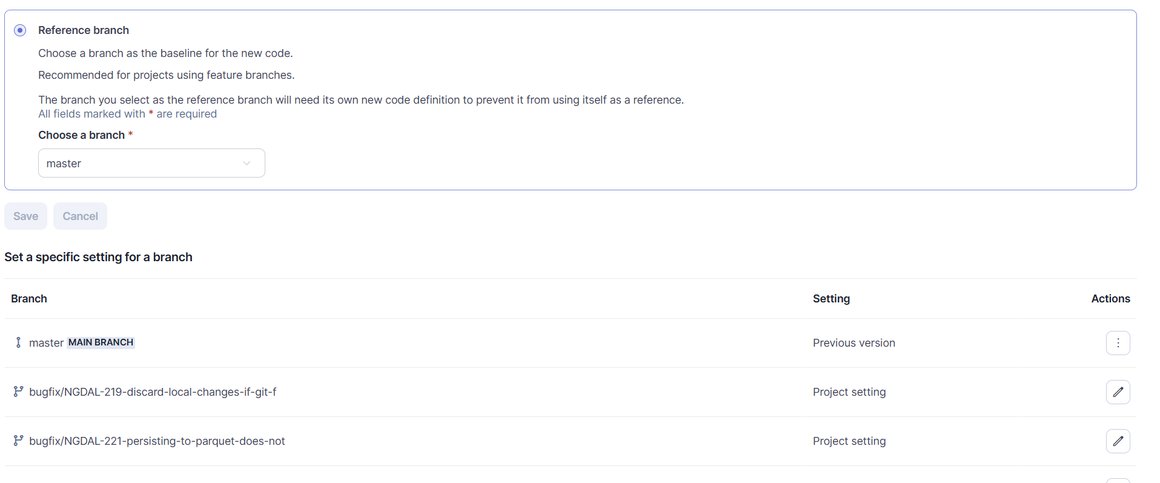Image resolution: width=1160 pixels, height=483 pixels.
Task: Click the Setting column header
Action: [831, 299]
